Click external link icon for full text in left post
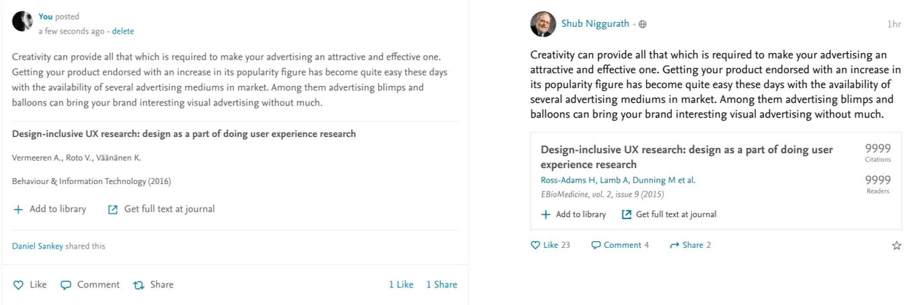 113,209
